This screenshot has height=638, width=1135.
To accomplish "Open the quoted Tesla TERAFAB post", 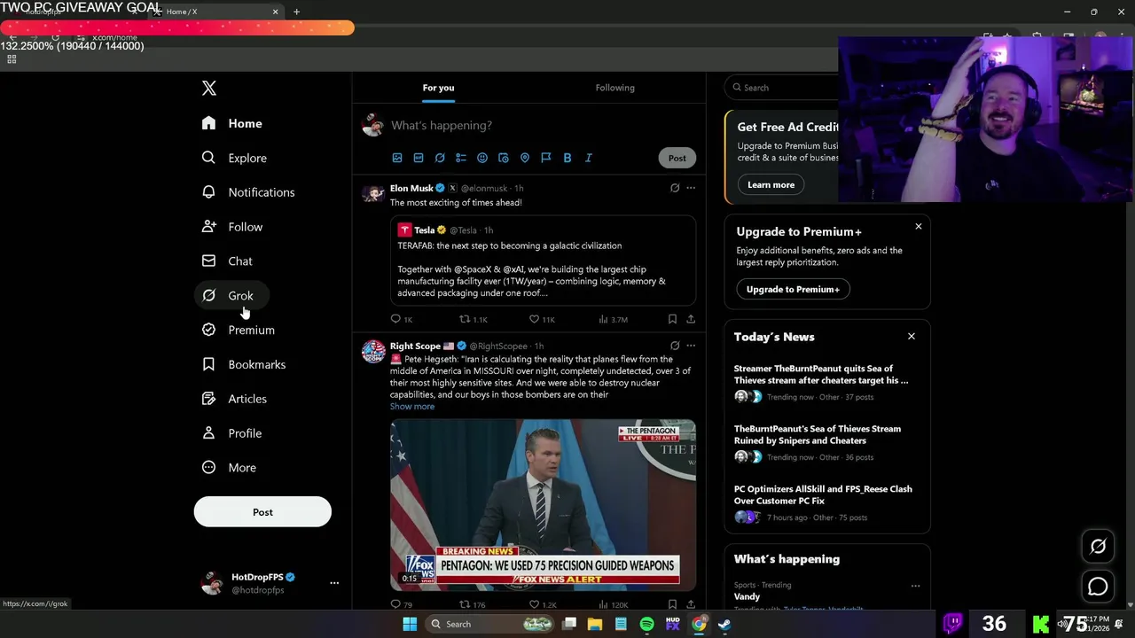I will point(543,261).
